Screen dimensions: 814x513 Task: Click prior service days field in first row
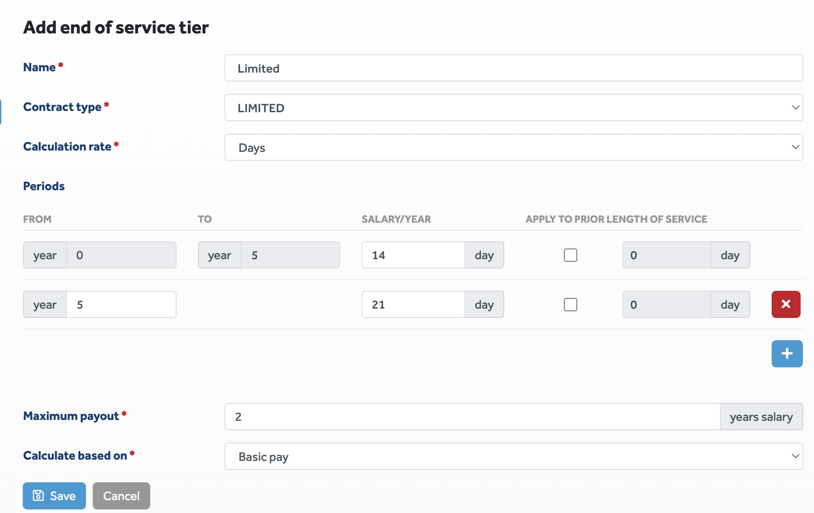coord(666,255)
